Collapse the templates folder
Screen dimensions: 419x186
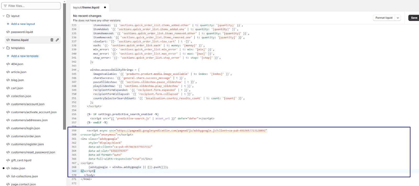pos(4,48)
